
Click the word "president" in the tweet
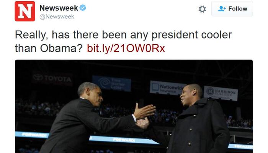click(x=175, y=35)
